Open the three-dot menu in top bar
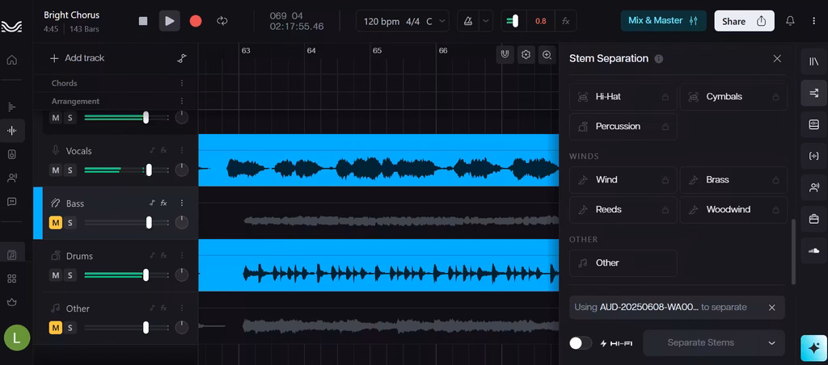Screen dimensions: 828x365 tap(813, 21)
